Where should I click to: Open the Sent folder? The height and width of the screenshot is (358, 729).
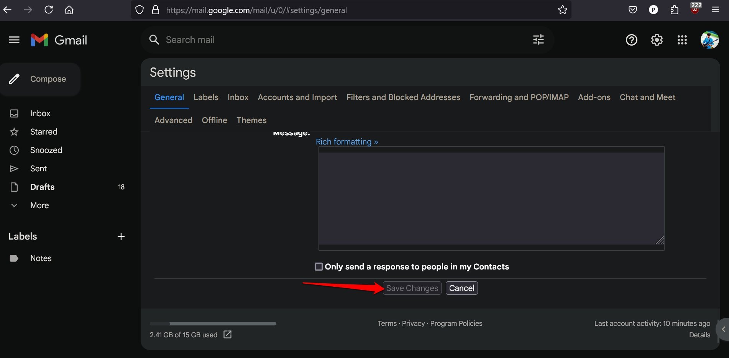coord(38,169)
